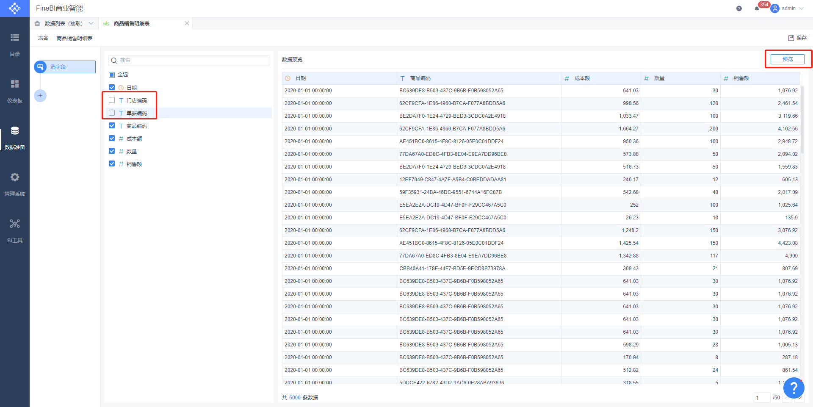Click the magnifier search icon

click(114, 61)
